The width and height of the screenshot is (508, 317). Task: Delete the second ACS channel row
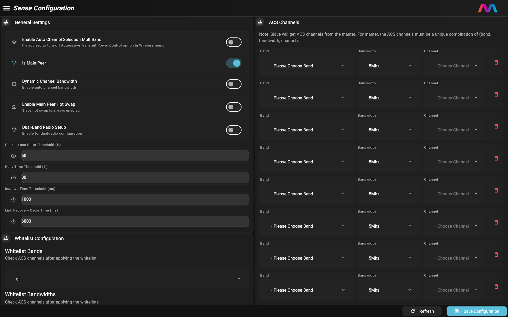point(496,94)
